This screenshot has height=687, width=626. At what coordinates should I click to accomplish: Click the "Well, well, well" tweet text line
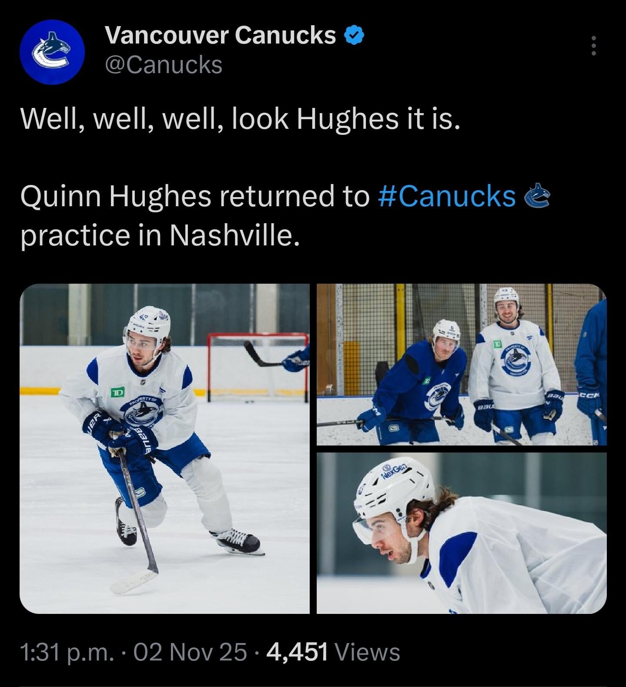coord(240,119)
